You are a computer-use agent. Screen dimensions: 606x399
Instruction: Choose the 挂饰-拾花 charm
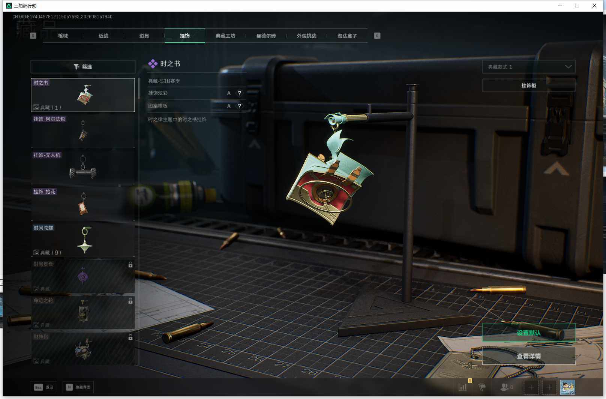tap(83, 204)
